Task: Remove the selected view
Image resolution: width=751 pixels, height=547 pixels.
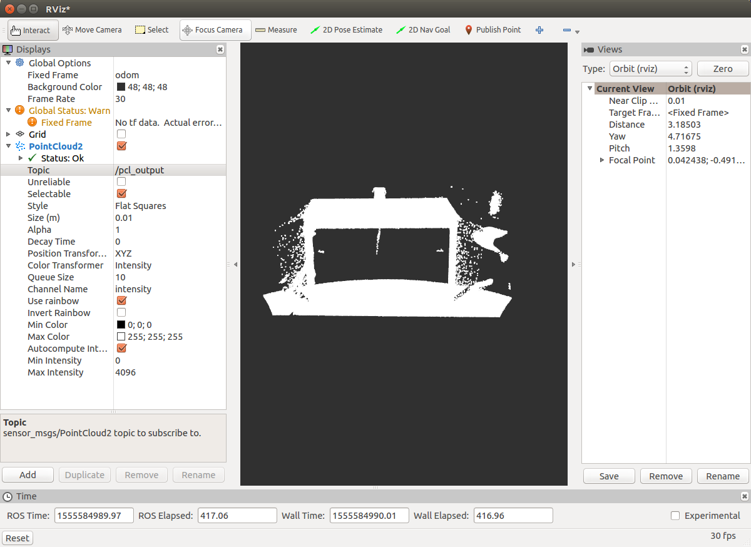Action: (666, 476)
